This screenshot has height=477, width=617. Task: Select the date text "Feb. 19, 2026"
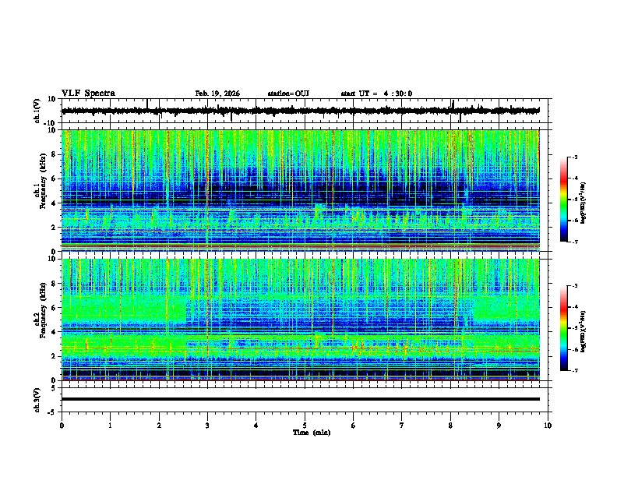point(217,94)
